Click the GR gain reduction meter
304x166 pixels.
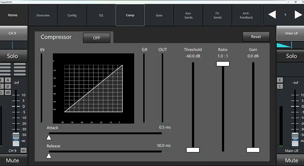(x=144, y=88)
